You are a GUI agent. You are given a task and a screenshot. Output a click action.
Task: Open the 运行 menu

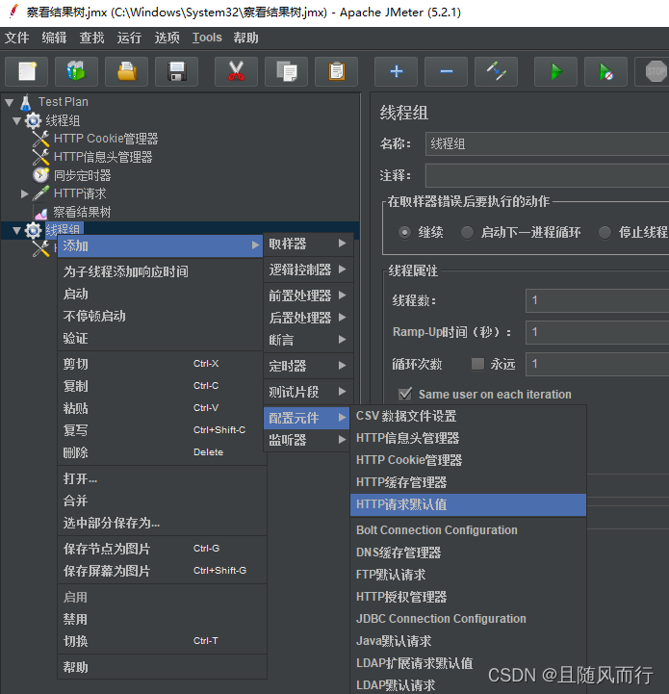tap(129, 38)
